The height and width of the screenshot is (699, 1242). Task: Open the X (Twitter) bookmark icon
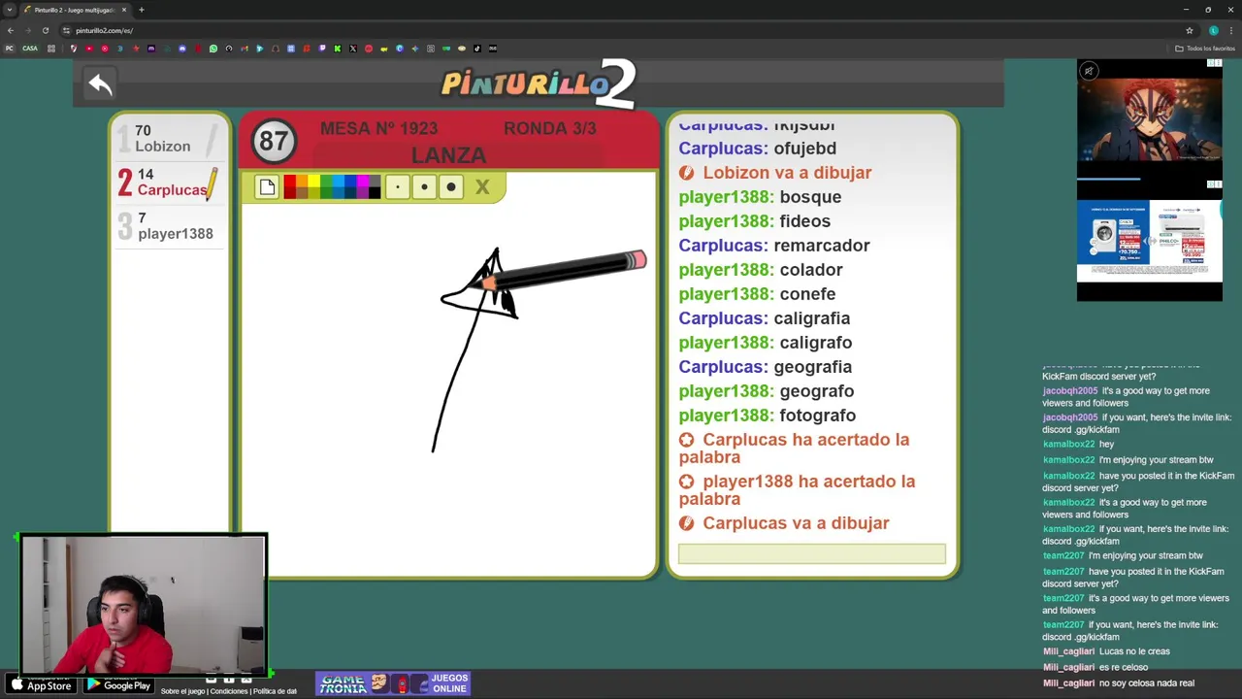pos(353,49)
